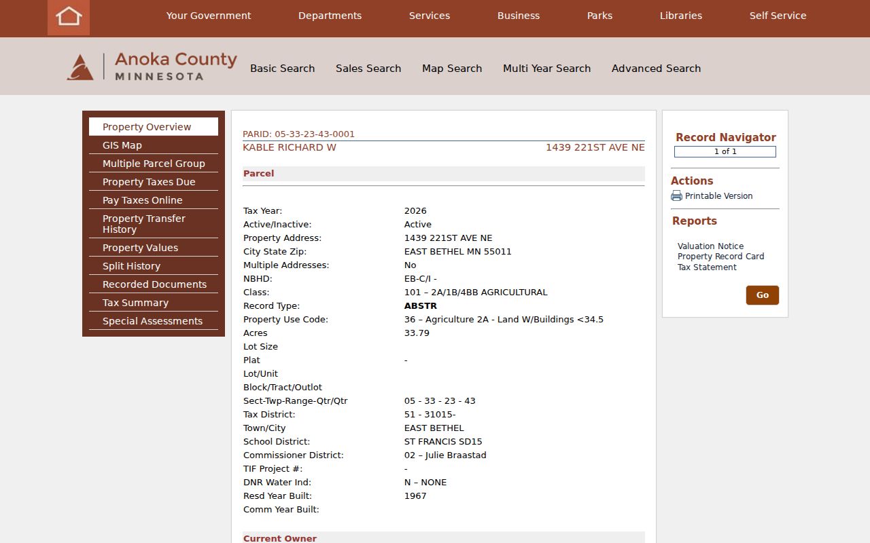Viewport: 870px width, 543px height.
Task: Click the Parcel section header
Action: tap(444, 174)
